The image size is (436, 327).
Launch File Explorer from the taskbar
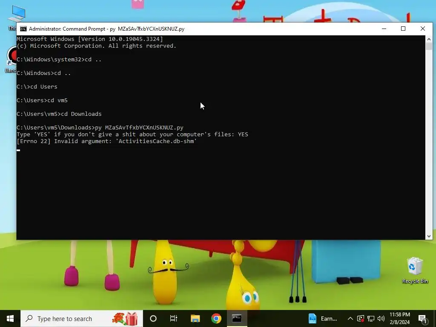click(195, 318)
